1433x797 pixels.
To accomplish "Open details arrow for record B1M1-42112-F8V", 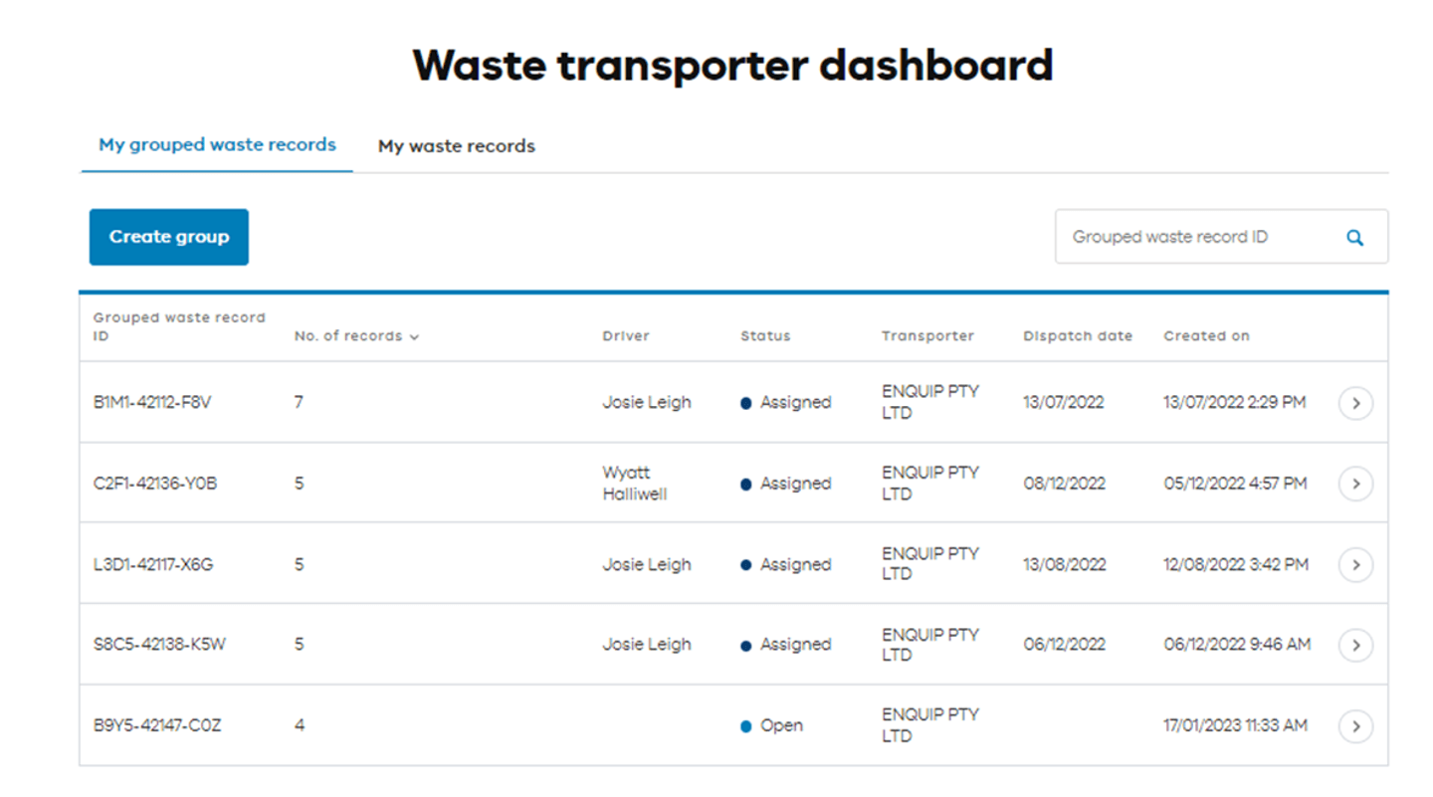I will pyautogui.click(x=1355, y=402).
